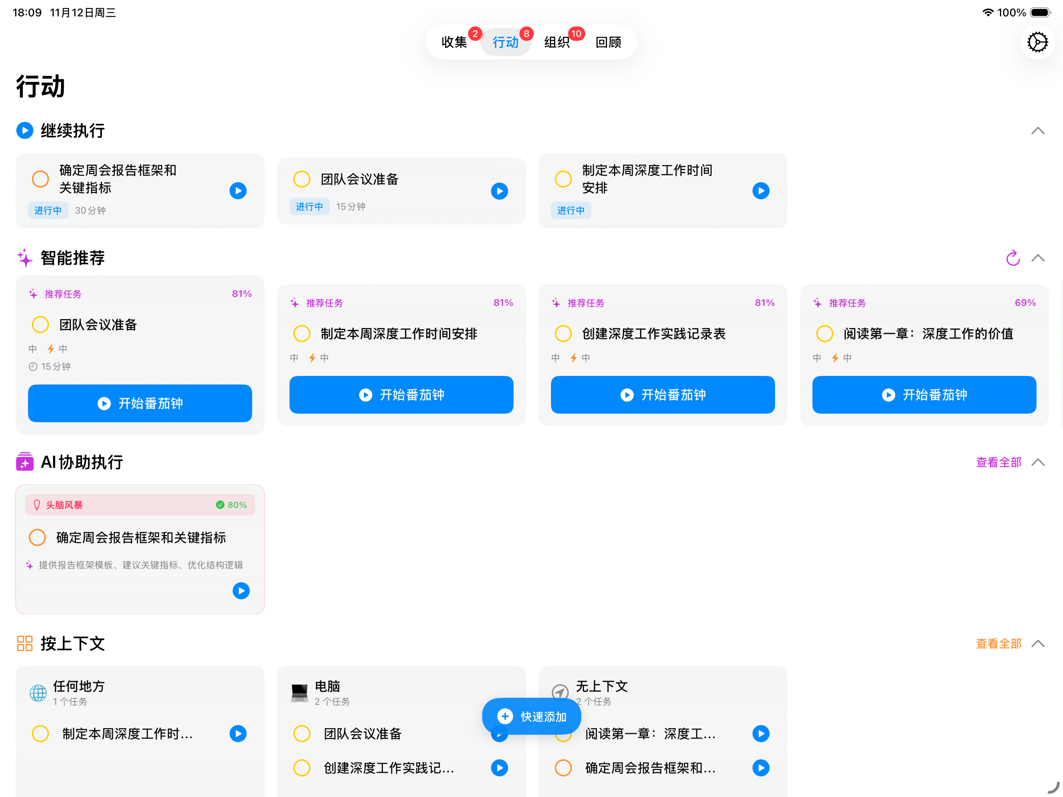Click the laptop icon next to 电脑

click(x=299, y=693)
